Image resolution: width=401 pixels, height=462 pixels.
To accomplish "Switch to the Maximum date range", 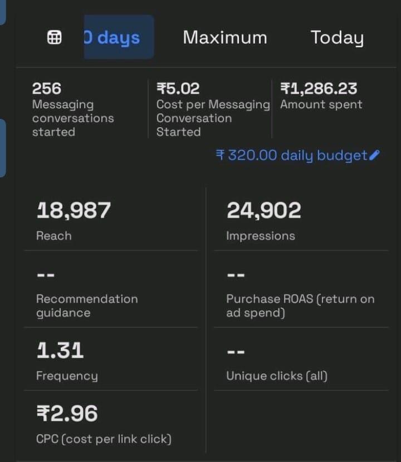I will click(x=225, y=37).
